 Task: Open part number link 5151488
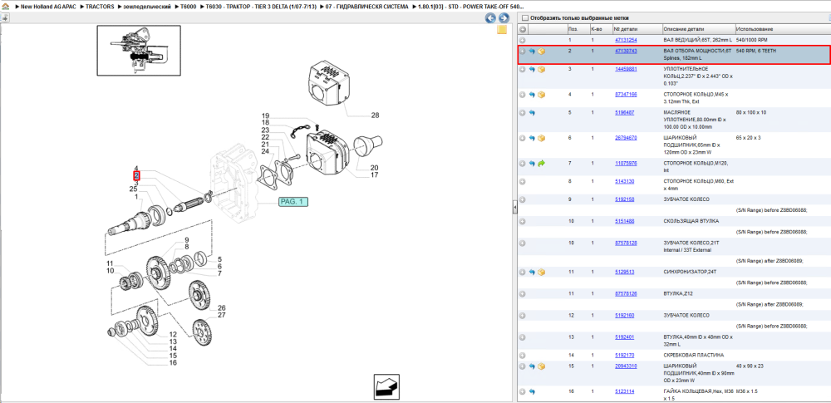click(x=624, y=221)
